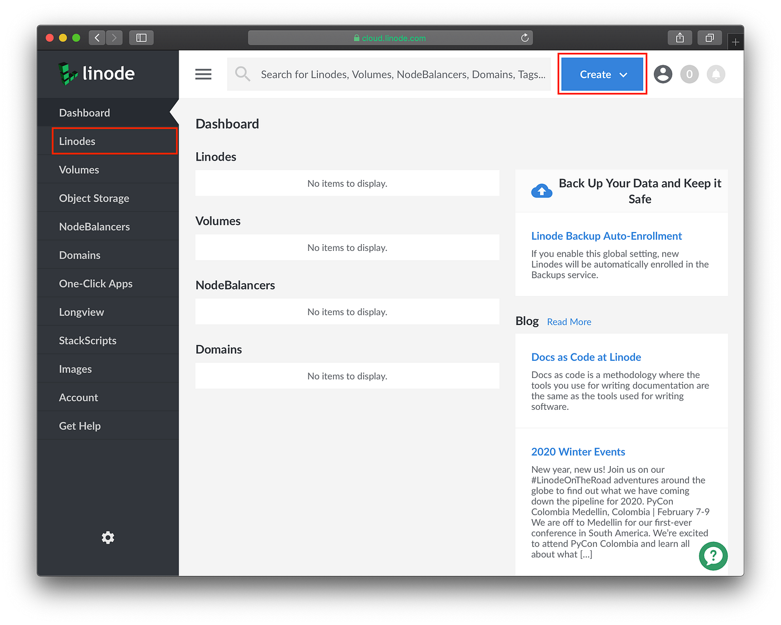
Task: Click the Volumes section heading on dashboard
Action: (218, 221)
